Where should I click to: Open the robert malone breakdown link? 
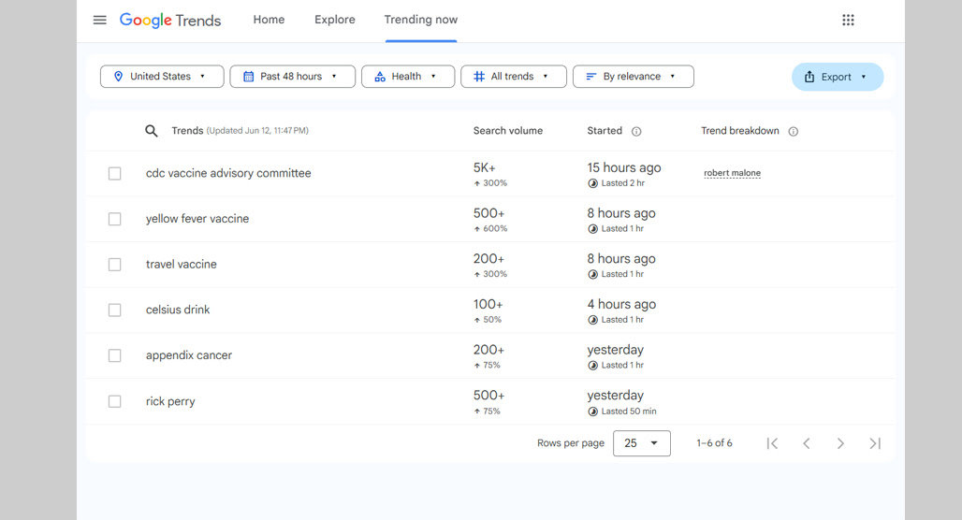[x=732, y=174]
